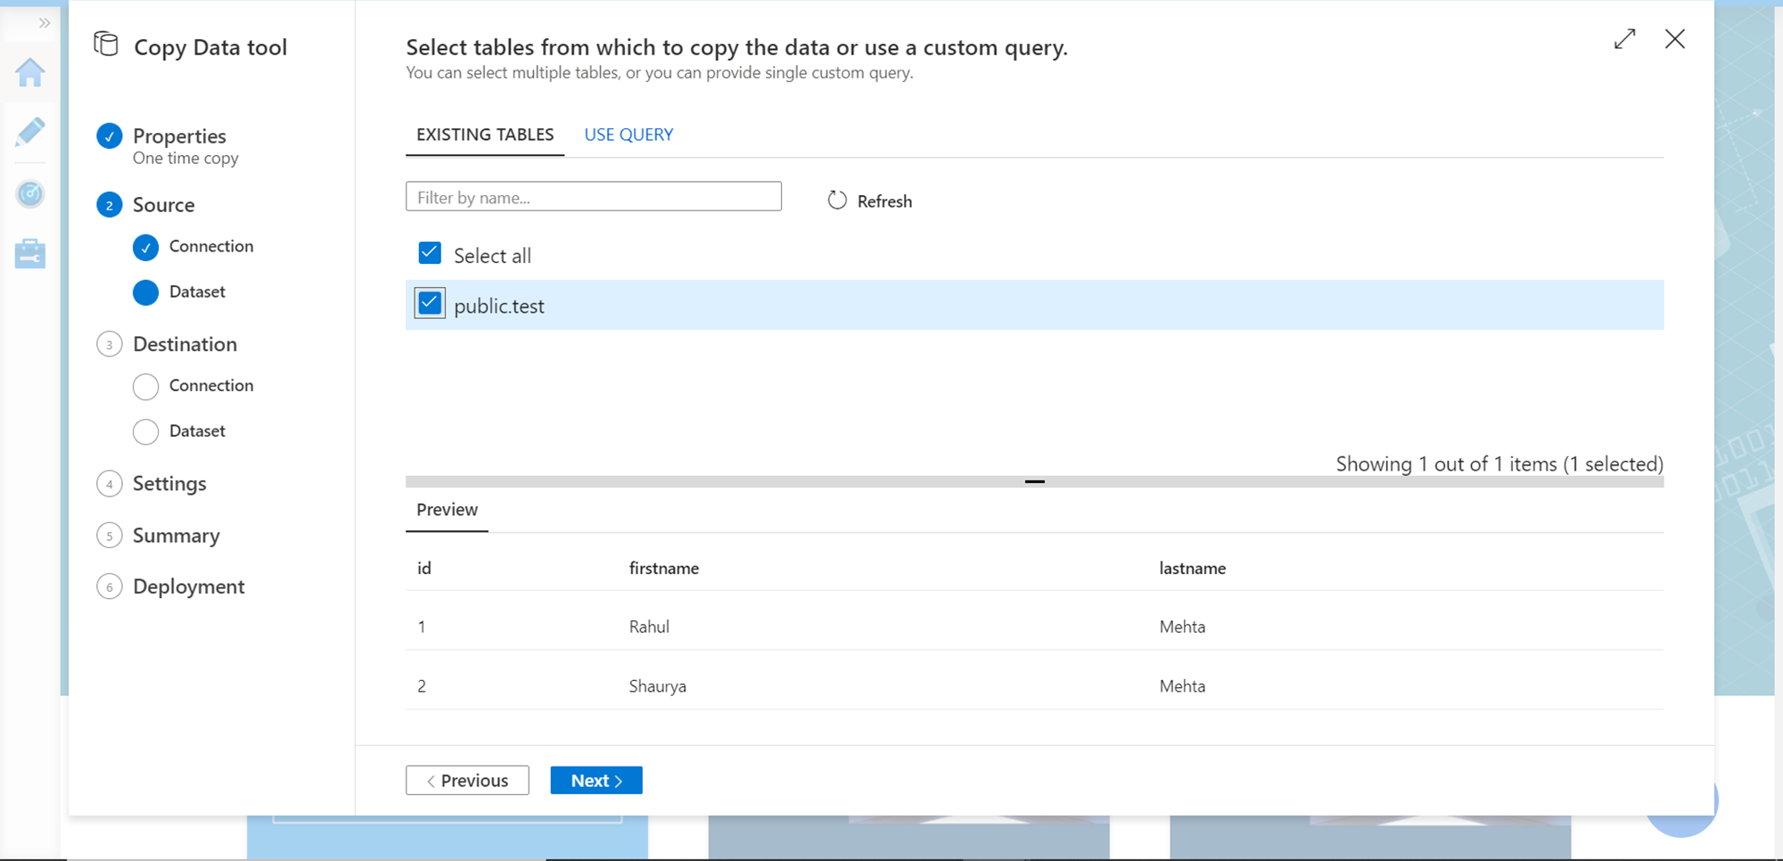The width and height of the screenshot is (1783, 861).
Task: Click the Copy Data tool icon
Action: pos(106,45)
